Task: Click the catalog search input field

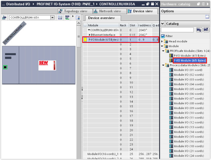Action: pyautogui.click(x=177, y=30)
